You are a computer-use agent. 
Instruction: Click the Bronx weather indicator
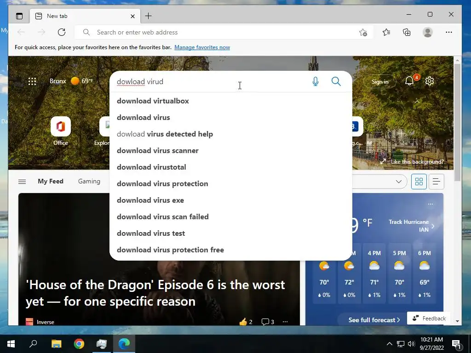tap(71, 81)
